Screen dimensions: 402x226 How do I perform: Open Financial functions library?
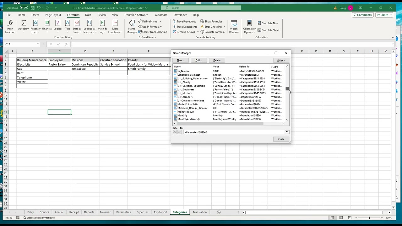(x=47, y=26)
